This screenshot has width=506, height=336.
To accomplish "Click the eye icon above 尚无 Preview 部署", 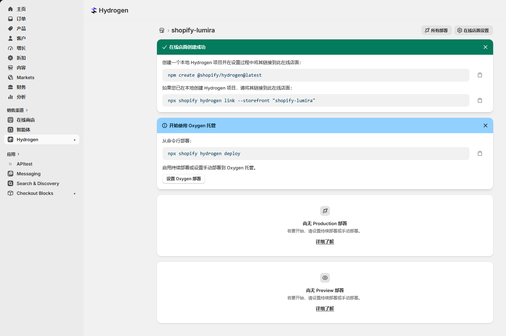I will click(325, 278).
